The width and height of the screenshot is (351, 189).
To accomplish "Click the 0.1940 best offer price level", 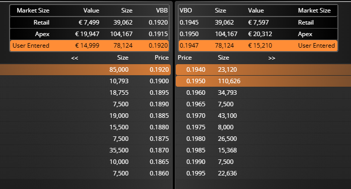I will click(263, 70).
